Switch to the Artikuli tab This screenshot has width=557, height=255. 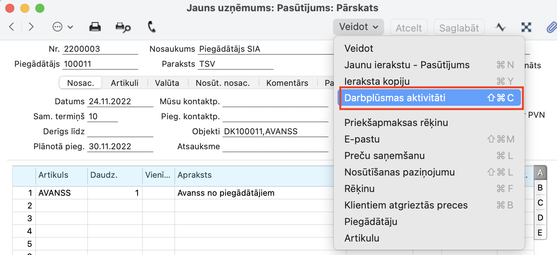coord(124,83)
